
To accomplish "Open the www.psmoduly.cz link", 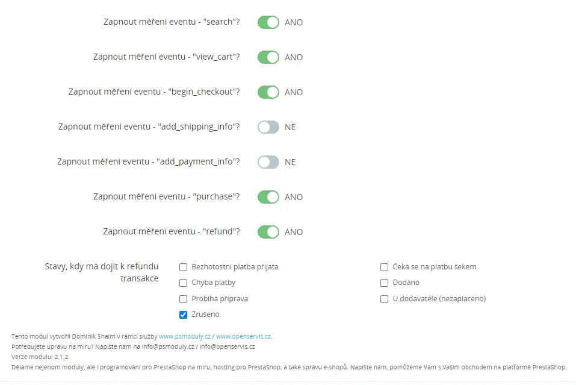I will click(185, 336).
